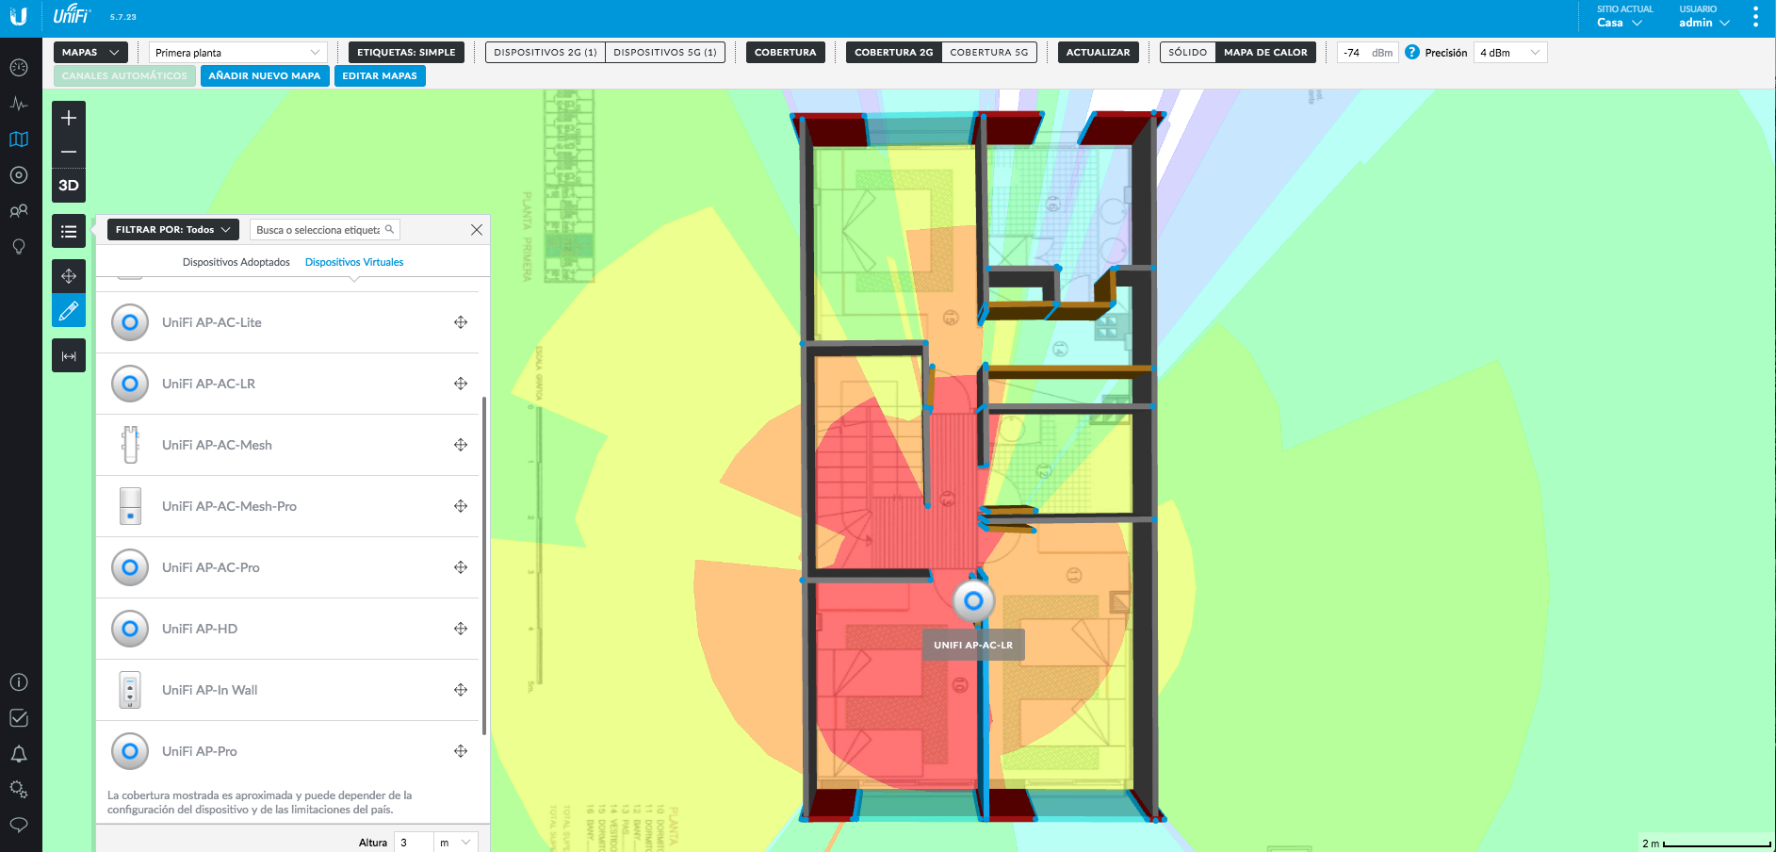Open the Altura unit m dropdown
Viewport: 1776px width, 852px height.
coord(456,843)
